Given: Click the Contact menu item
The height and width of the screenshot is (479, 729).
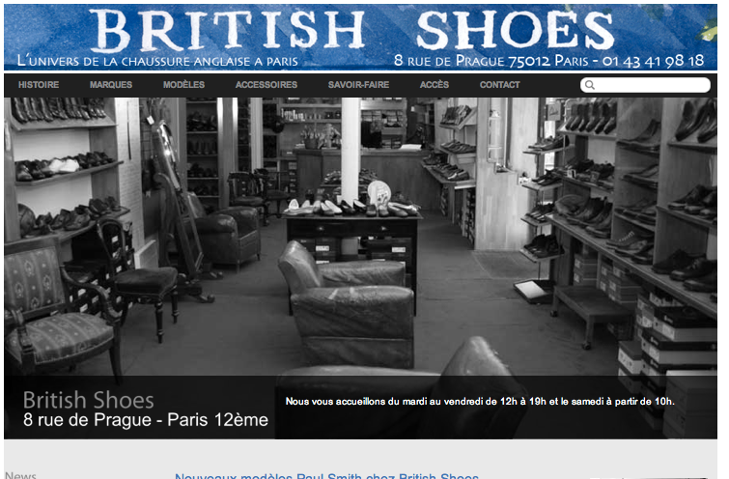Looking at the screenshot, I should click(500, 85).
